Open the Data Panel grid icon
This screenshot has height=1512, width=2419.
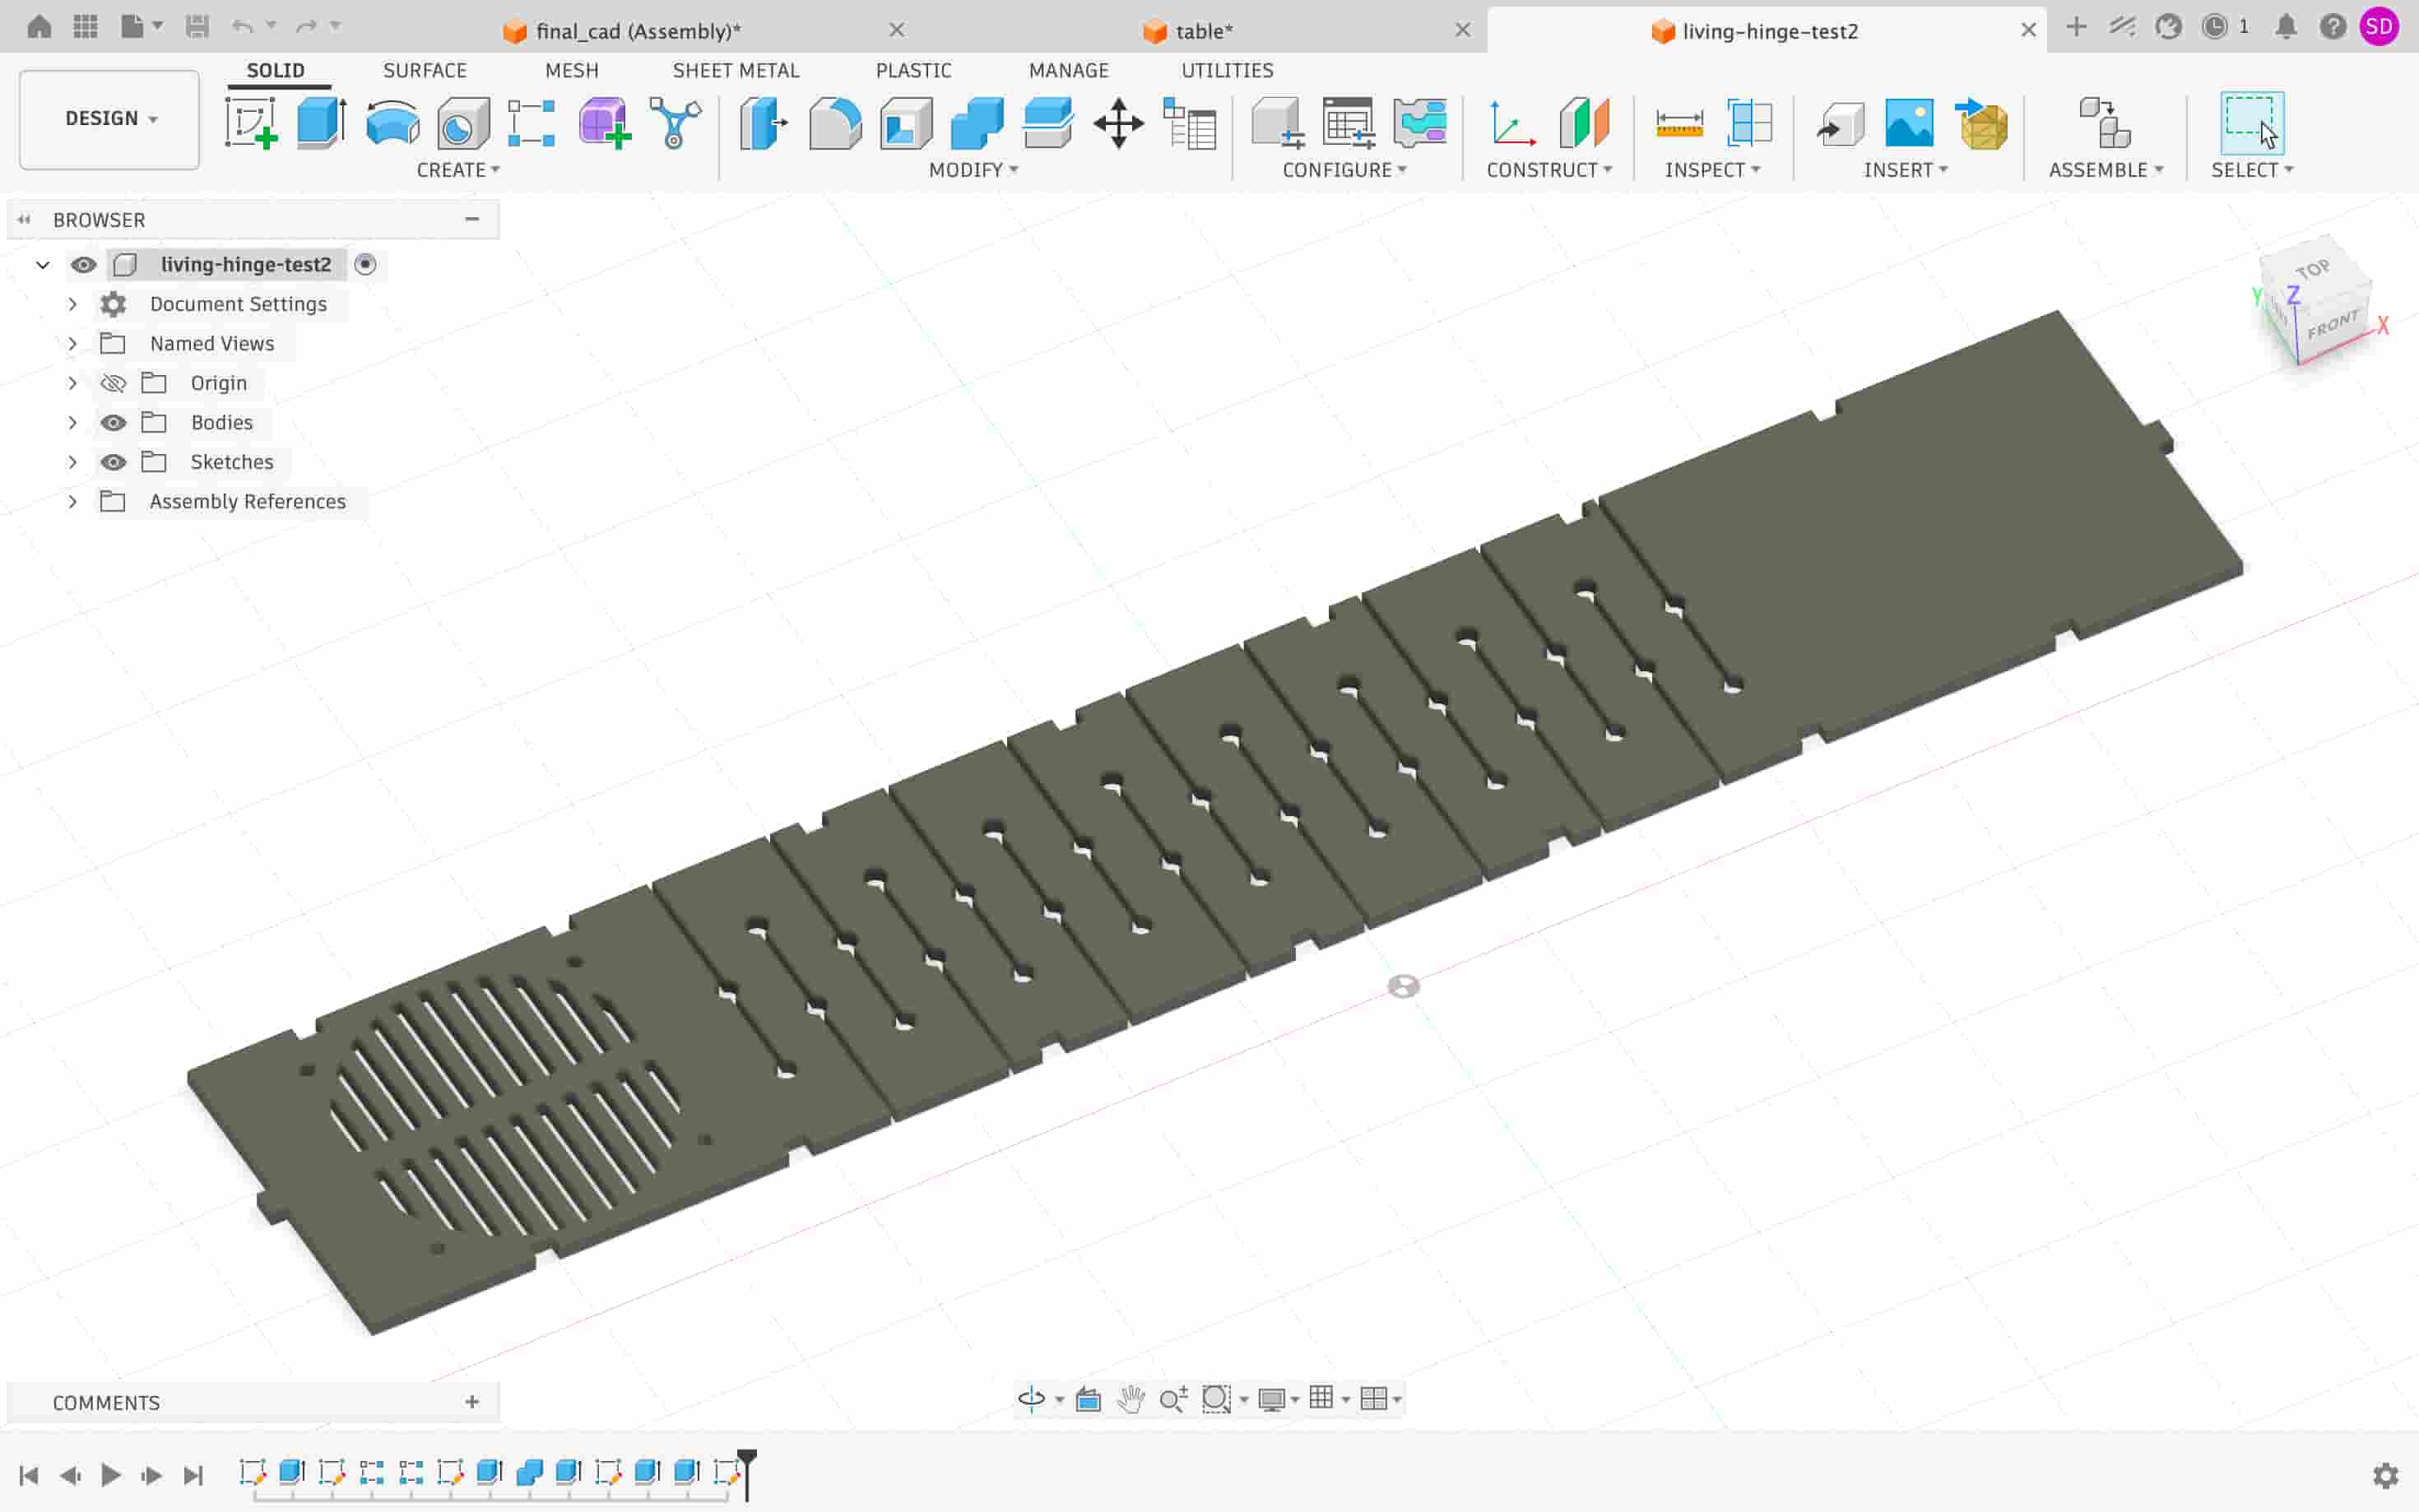point(86,27)
